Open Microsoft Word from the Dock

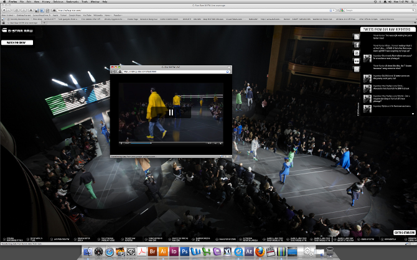195,251
